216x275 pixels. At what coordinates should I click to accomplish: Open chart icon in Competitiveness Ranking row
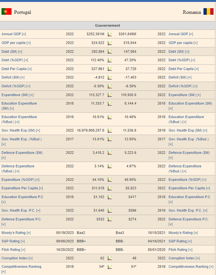point(110,267)
